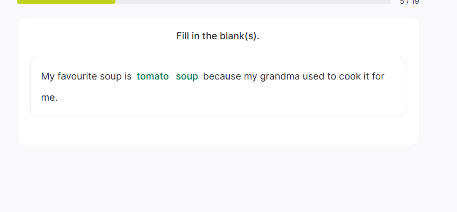Click the word "cook" in the sentence

coord(348,76)
